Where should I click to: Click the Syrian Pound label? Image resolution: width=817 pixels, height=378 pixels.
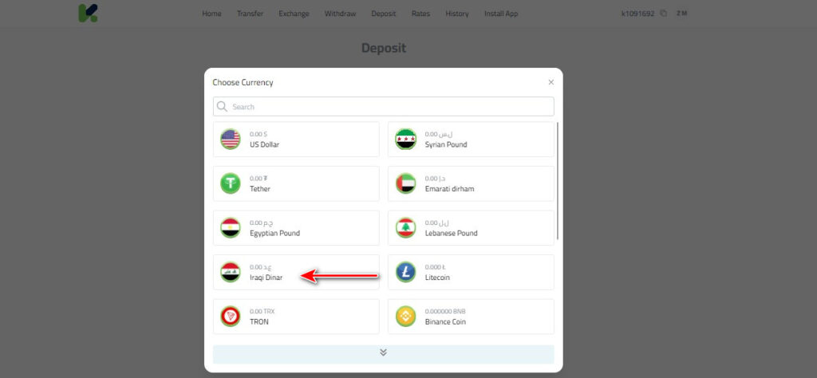(446, 144)
